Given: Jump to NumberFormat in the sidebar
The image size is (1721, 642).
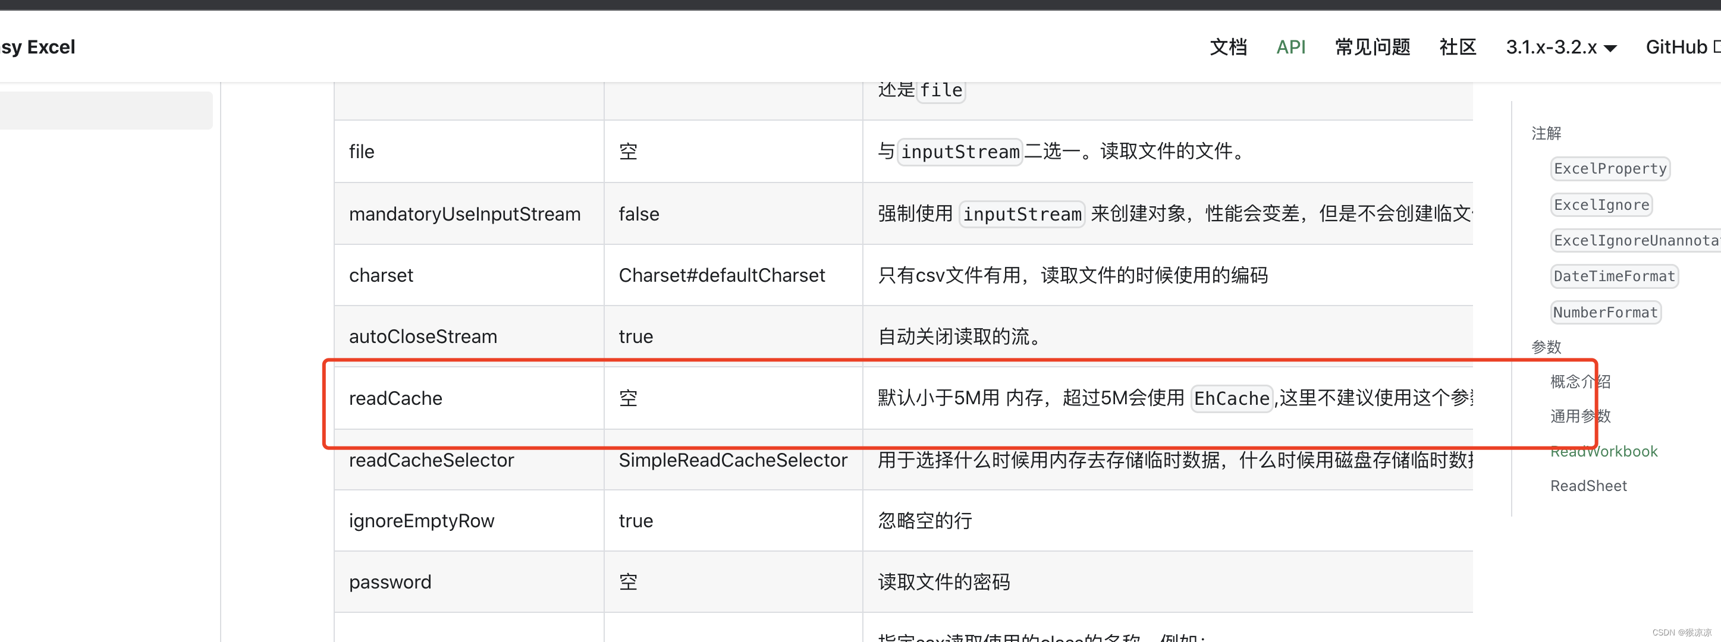Looking at the screenshot, I should 1606,312.
